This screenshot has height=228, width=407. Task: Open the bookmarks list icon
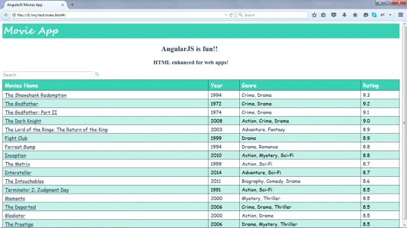[324, 15]
